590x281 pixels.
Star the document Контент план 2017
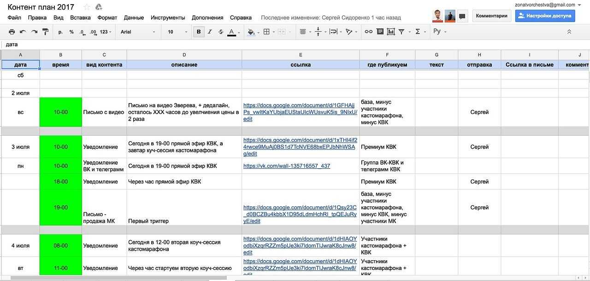[x=87, y=7]
